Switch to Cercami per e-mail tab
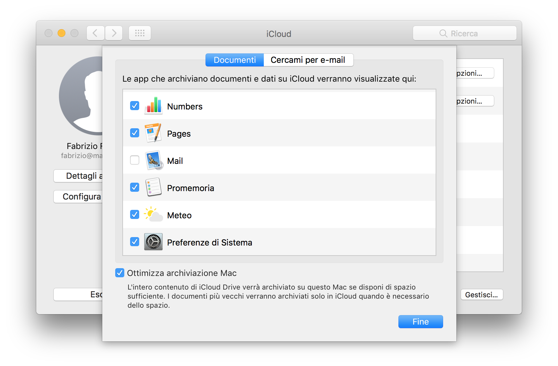The width and height of the screenshot is (558, 366). click(x=308, y=60)
